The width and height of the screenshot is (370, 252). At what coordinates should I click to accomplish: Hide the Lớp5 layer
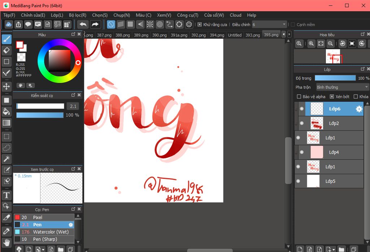coord(298,181)
